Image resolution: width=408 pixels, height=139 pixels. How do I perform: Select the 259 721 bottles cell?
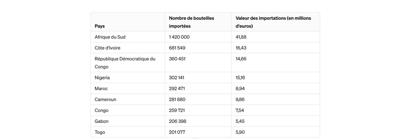click(x=177, y=111)
